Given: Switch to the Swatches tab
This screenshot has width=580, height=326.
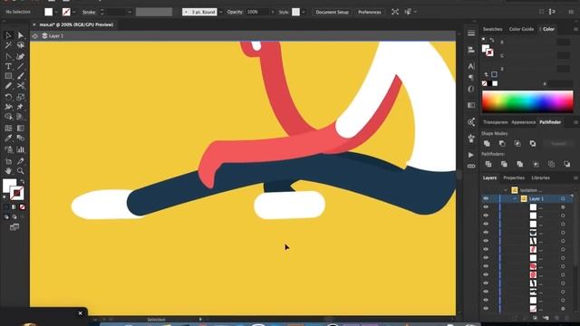Looking at the screenshot, I should pos(492,29).
